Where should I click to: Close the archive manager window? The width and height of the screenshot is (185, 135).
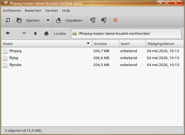(x=176, y=3)
